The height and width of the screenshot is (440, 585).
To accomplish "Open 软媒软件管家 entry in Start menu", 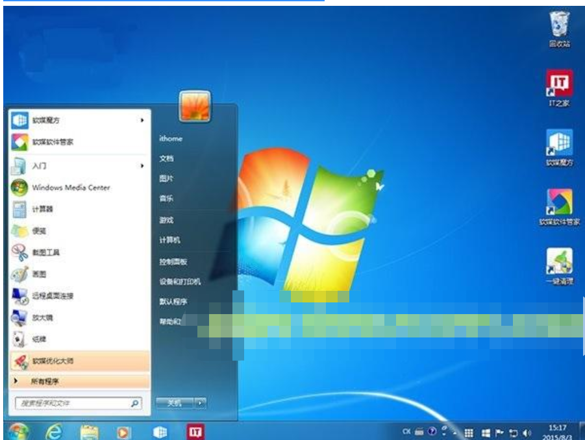I will (79, 141).
